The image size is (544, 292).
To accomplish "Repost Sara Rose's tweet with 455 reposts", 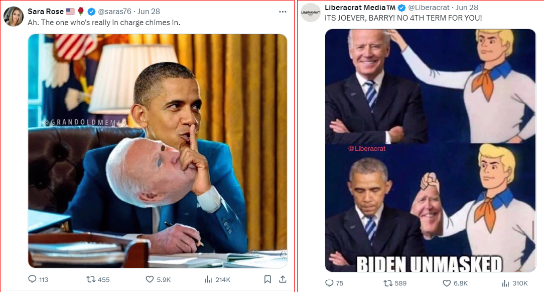I will [98, 279].
